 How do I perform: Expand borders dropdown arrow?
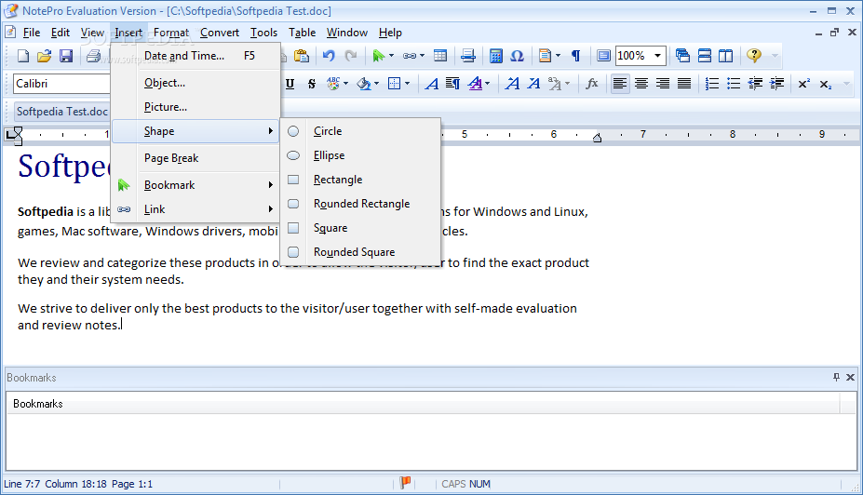(x=407, y=84)
